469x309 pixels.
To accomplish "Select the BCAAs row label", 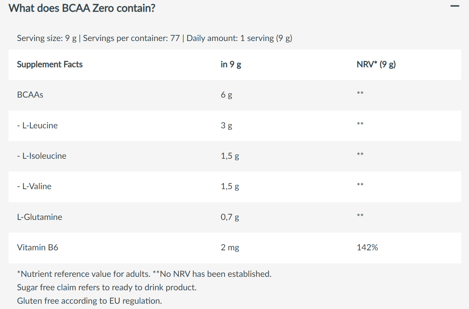I will click(30, 95).
